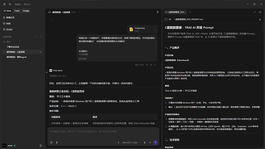The height and width of the screenshot is (149, 265).
Task: Open the Kimi-K2.7-Code model dropdown
Action: click(x=131, y=142)
